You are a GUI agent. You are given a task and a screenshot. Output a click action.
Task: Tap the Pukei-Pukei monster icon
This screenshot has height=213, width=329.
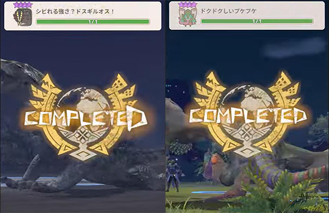[188, 17]
